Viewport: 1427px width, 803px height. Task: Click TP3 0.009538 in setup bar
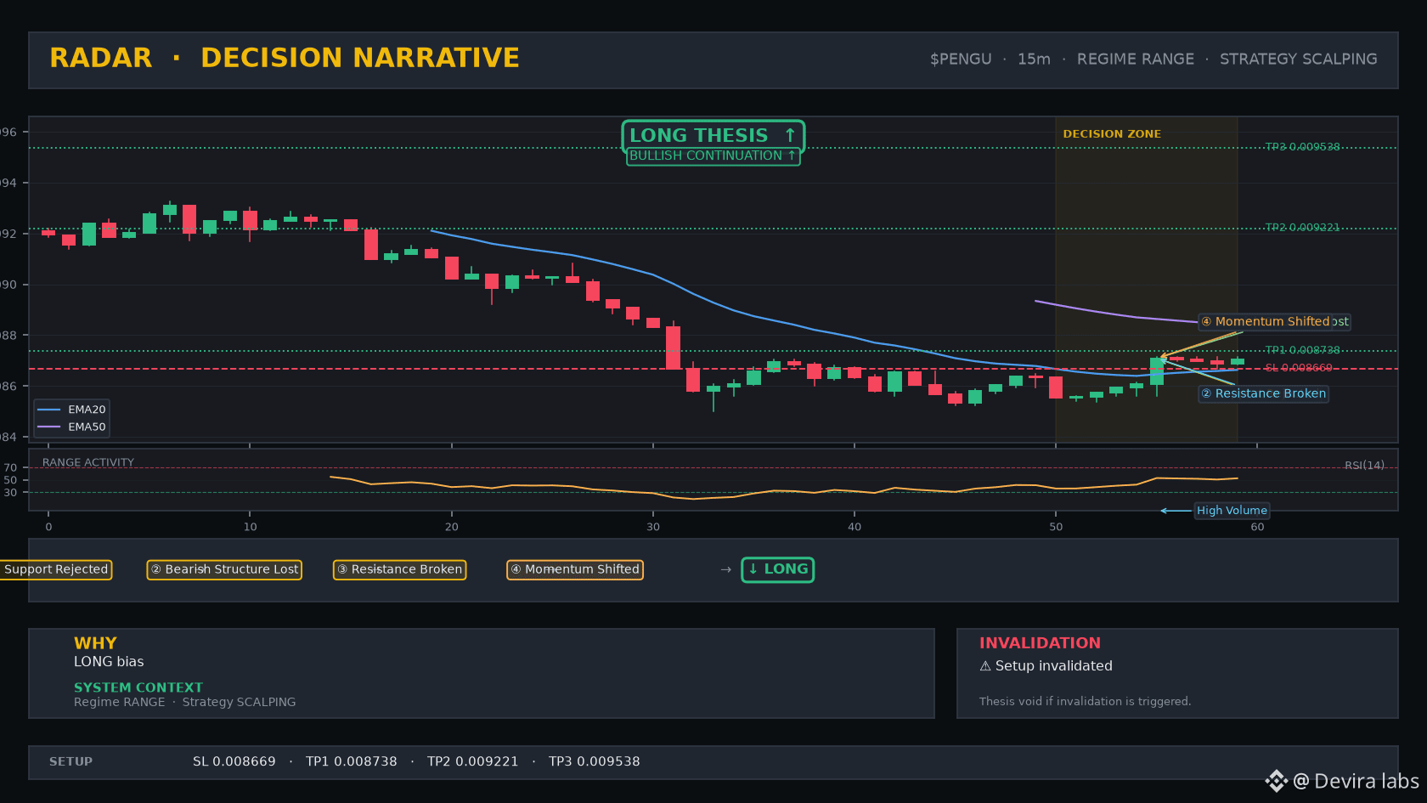pos(595,762)
